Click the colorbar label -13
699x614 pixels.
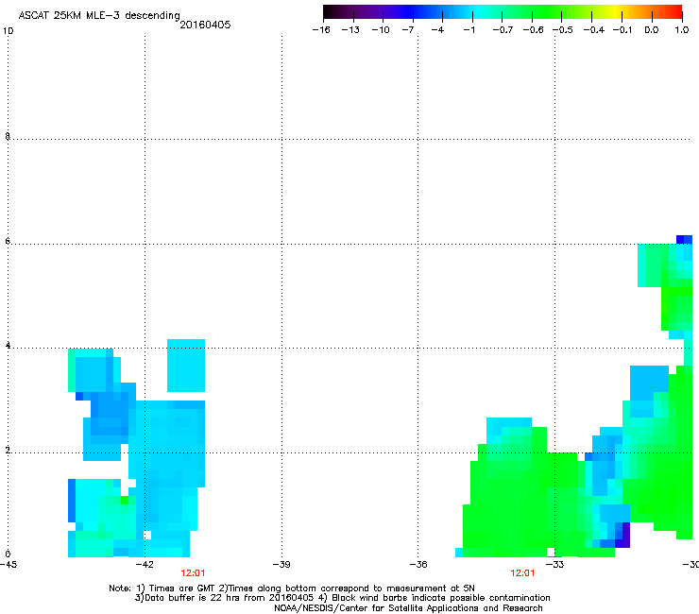click(x=350, y=30)
